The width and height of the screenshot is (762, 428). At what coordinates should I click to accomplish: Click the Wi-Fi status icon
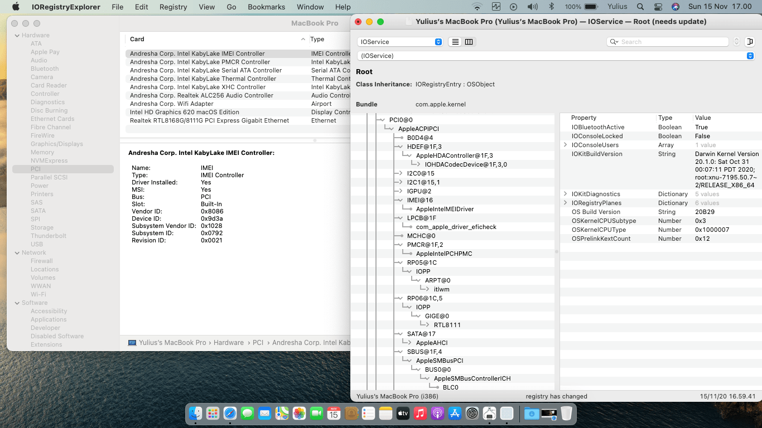coord(477,7)
